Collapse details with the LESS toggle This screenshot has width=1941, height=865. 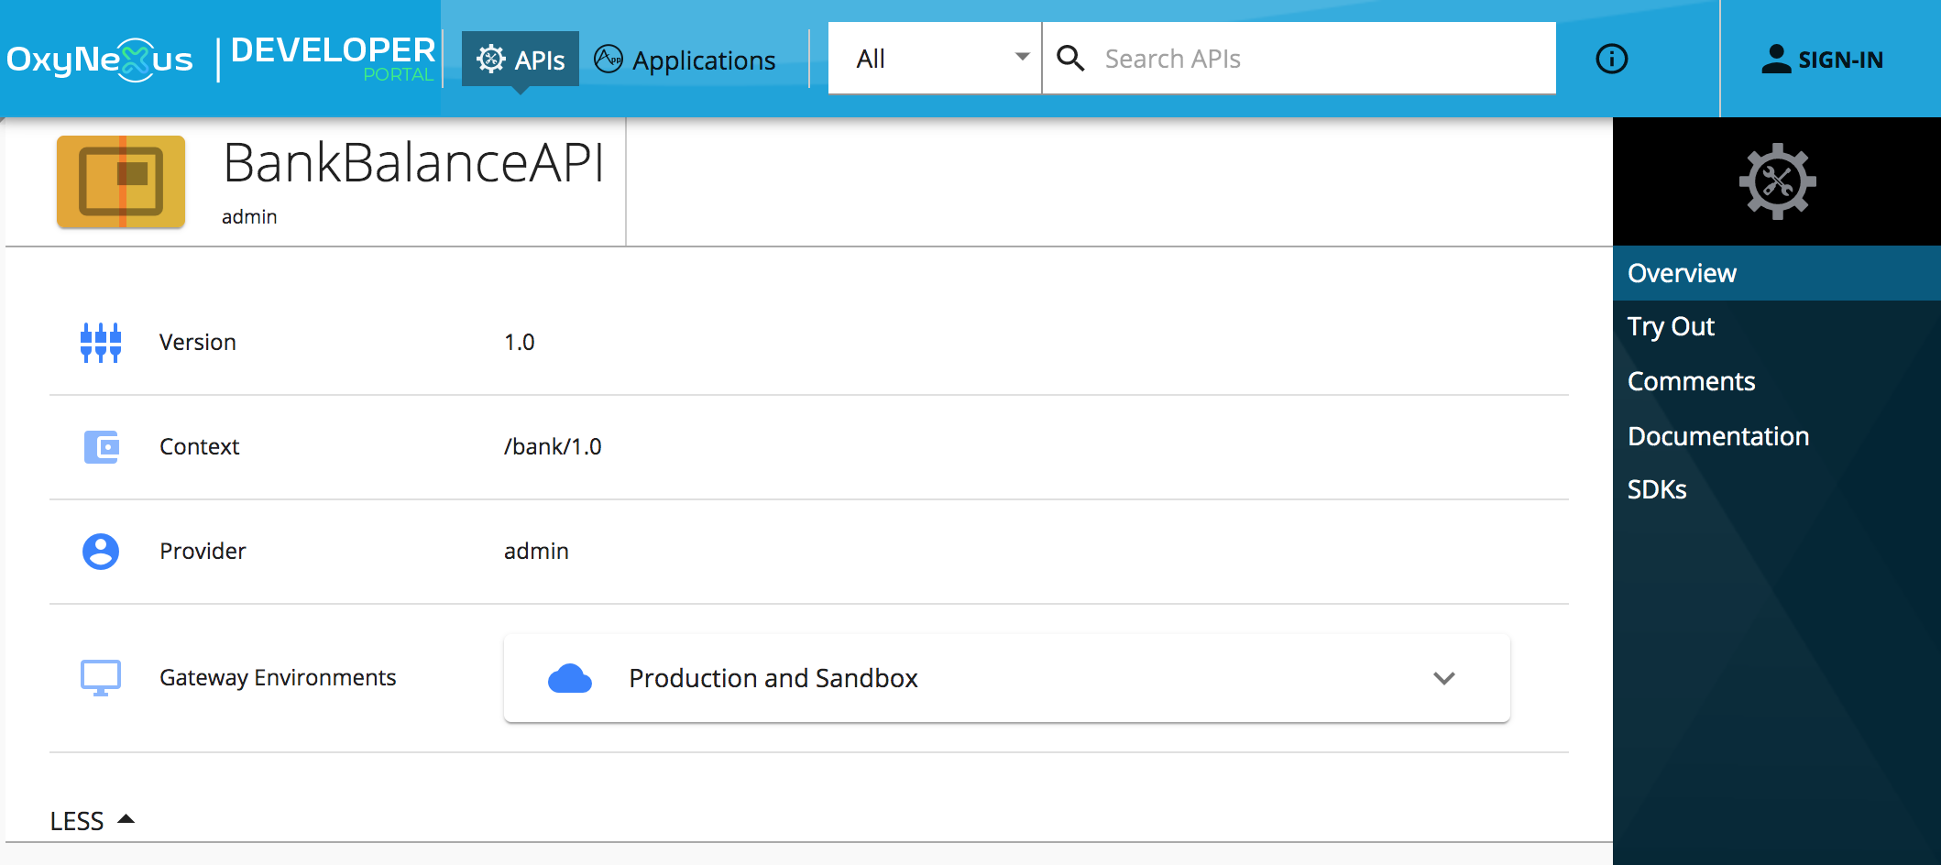[x=93, y=820]
